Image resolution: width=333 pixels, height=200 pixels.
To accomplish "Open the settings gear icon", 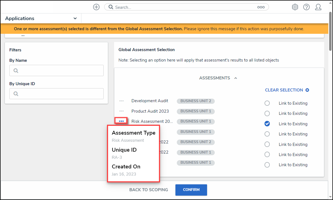I will pos(295,7).
